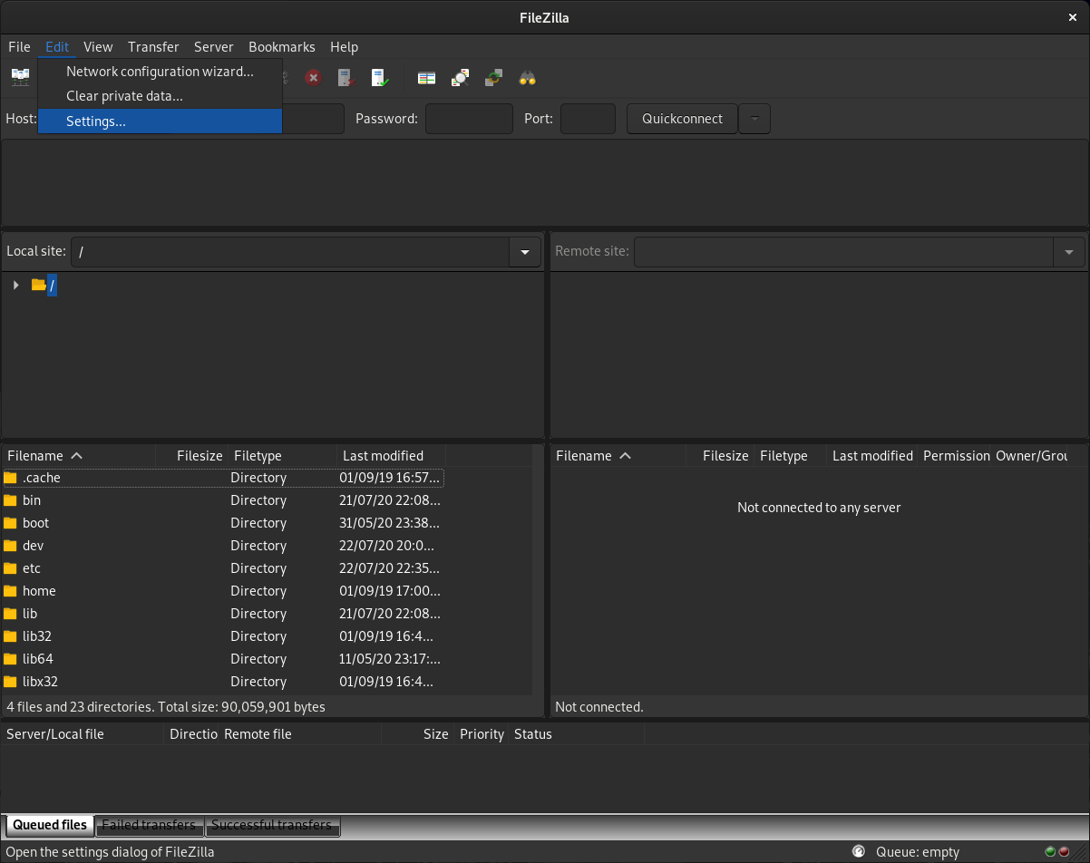
Task: Click the queue Status column header
Action: coord(576,734)
